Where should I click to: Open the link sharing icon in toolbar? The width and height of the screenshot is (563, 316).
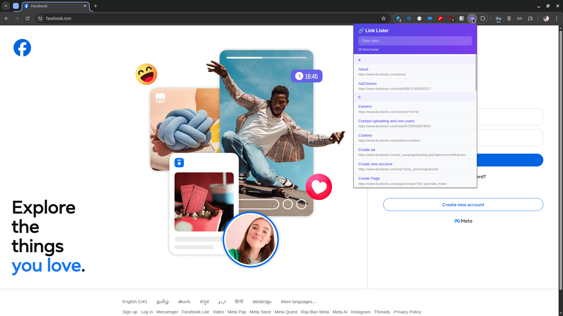[519, 18]
